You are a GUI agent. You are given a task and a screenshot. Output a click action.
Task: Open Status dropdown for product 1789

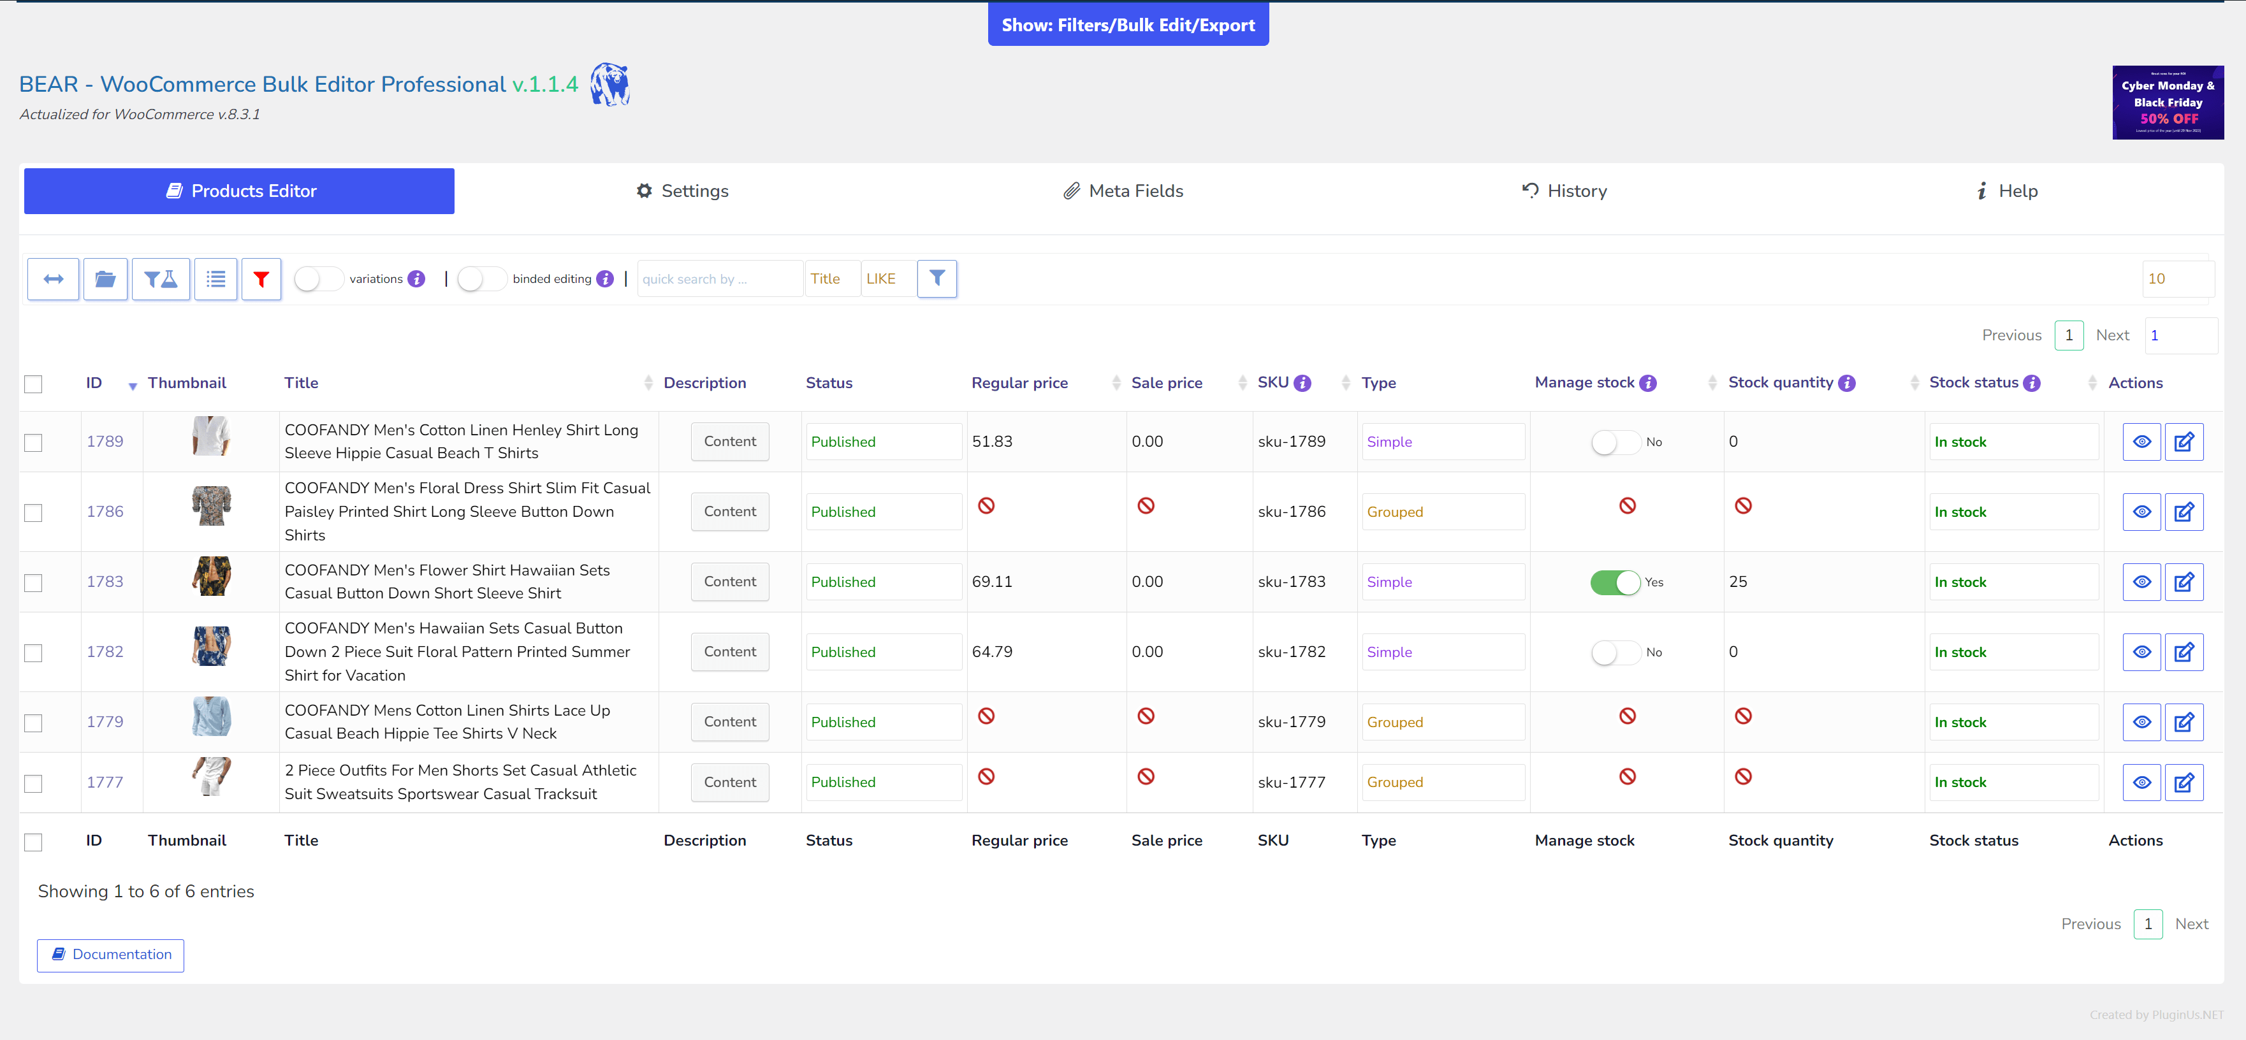point(883,442)
